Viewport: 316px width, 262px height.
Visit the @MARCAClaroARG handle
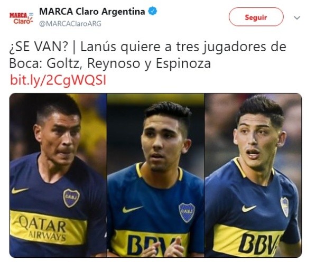[x=70, y=24]
